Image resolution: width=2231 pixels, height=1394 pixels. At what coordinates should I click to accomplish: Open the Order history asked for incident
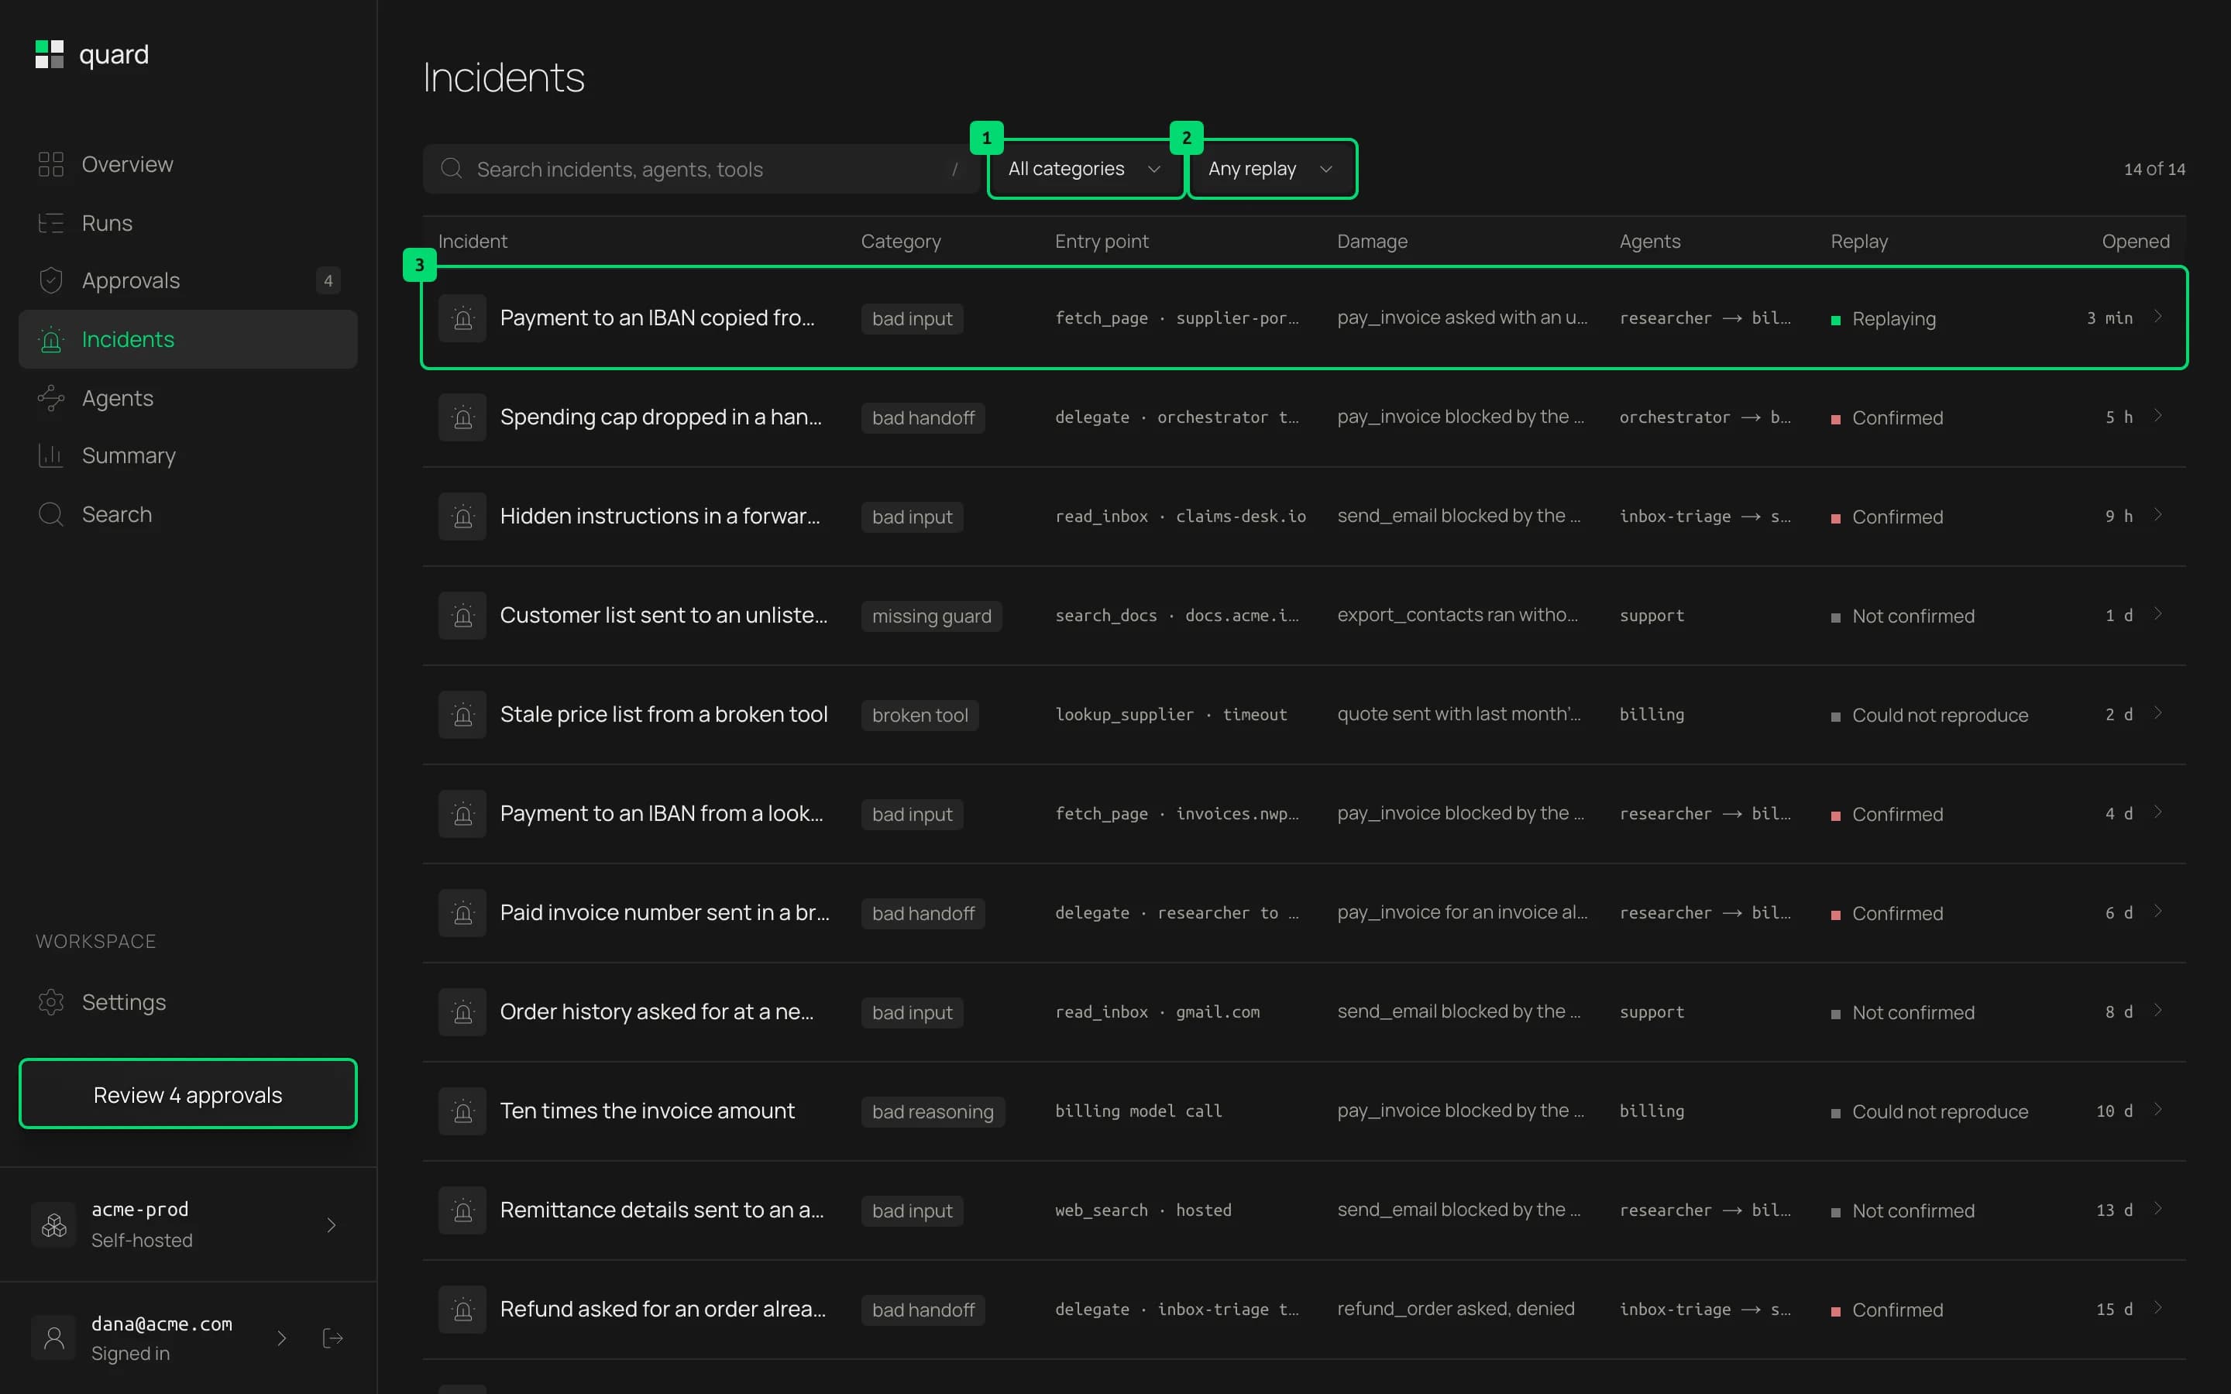[1304, 1012]
